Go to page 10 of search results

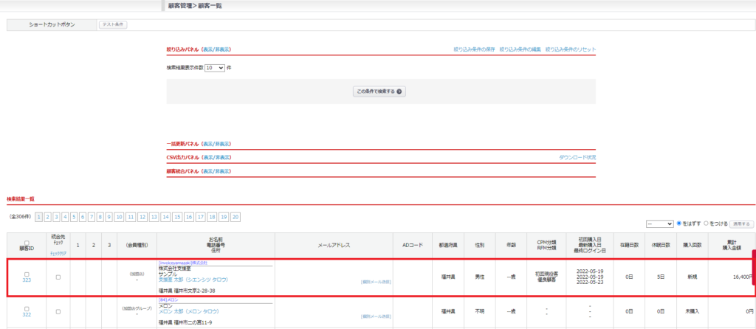pyautogui.click(x=119, y=218)
